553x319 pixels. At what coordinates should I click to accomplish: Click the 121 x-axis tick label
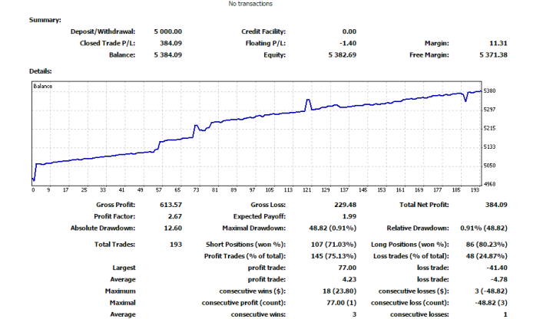(306, 190)
